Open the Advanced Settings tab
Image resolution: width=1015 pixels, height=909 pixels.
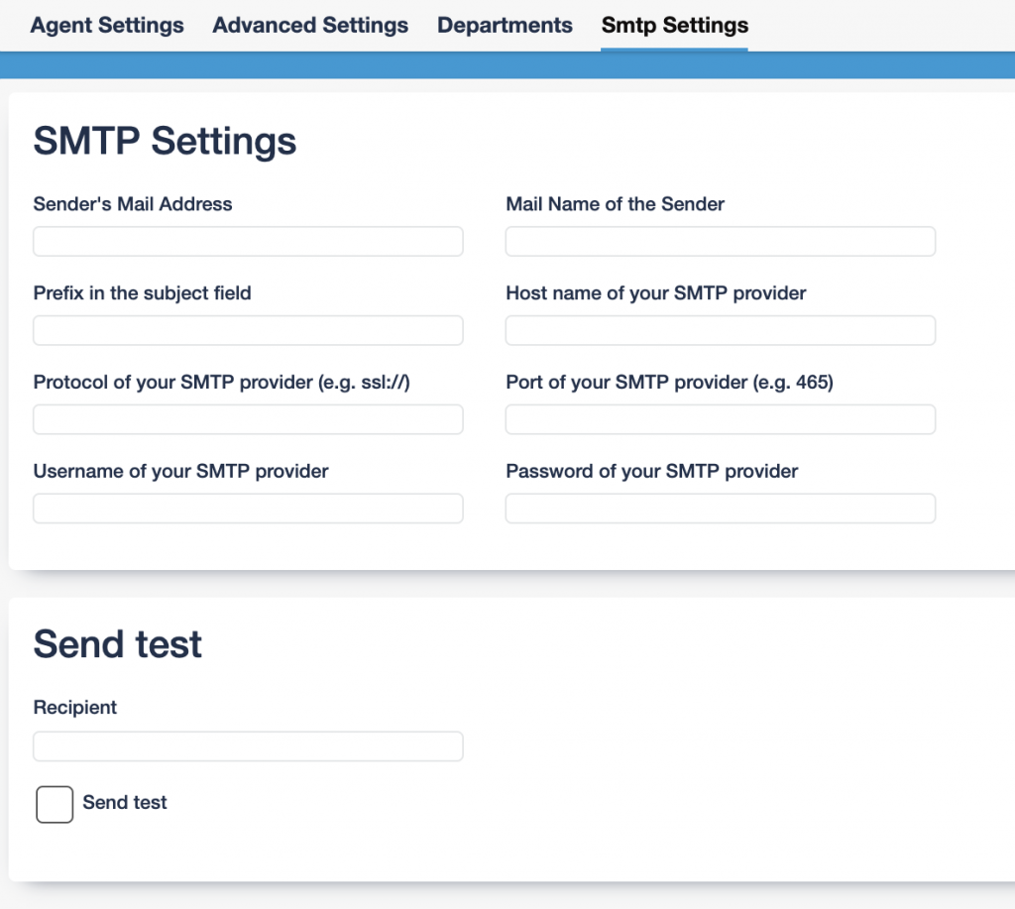click(x=310, y=26)
